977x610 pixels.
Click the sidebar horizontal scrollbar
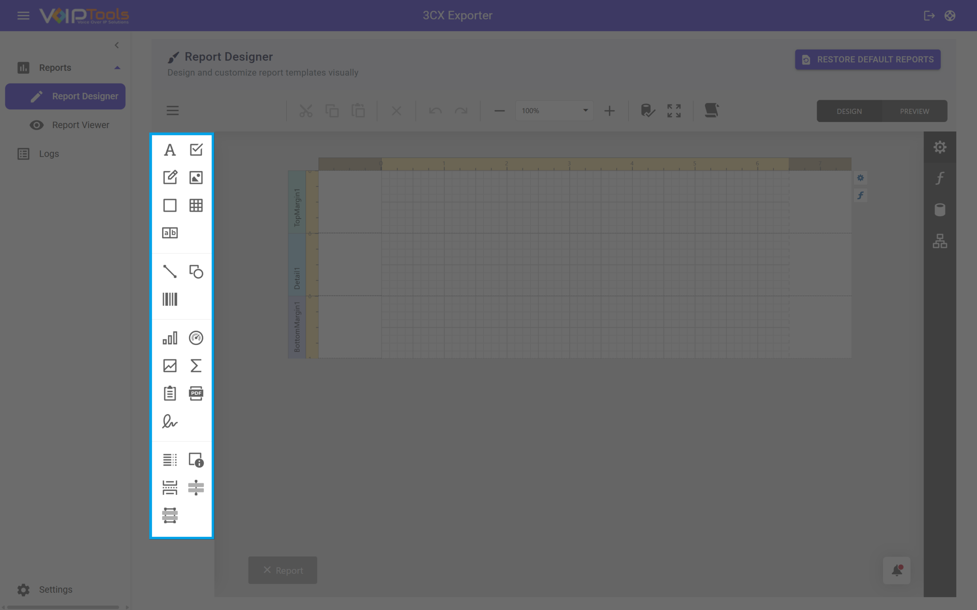(x=63, y=607)
